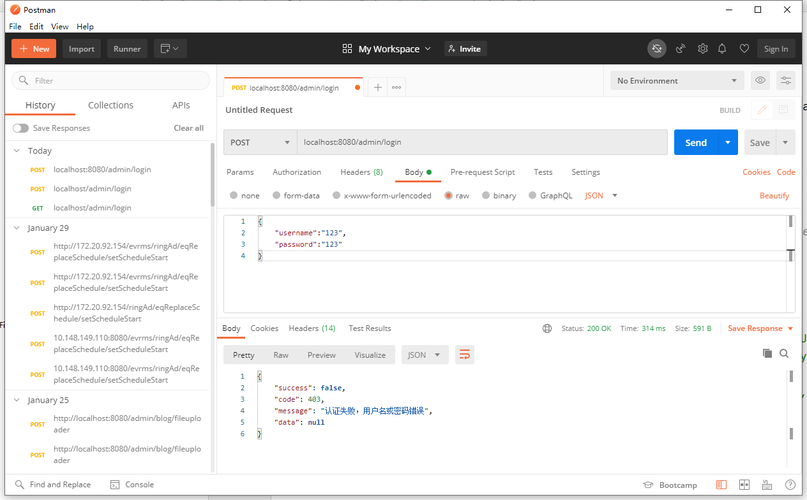Open the Pre-request Script tab
This screenshot has height=500, width=807.
483,172
